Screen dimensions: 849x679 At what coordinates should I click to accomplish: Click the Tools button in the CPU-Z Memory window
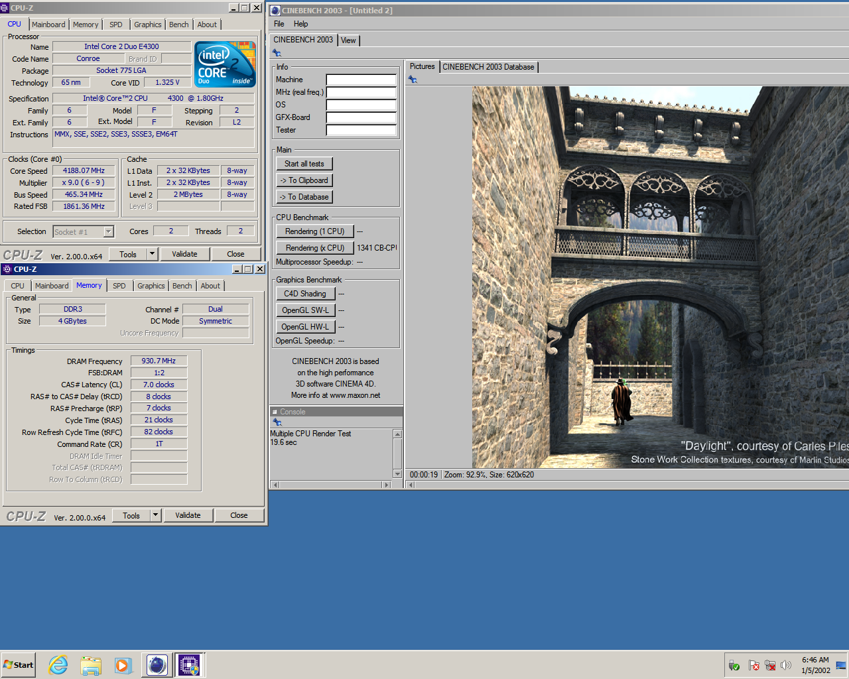pyautogui.click(x=131, y=515)
